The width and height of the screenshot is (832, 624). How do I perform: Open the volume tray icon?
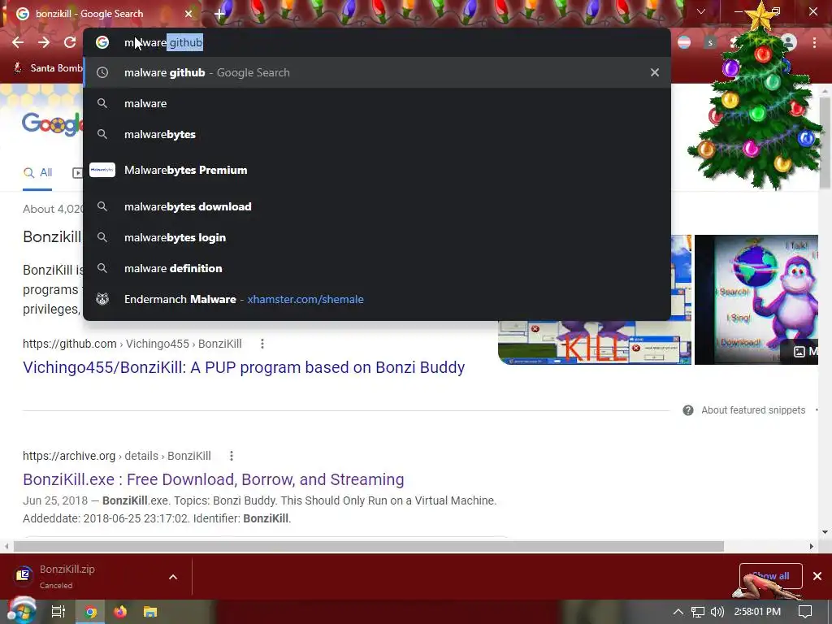[717, 612]
